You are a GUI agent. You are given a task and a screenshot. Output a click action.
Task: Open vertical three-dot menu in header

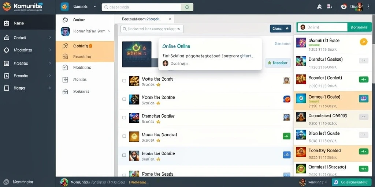click(368, 7)
